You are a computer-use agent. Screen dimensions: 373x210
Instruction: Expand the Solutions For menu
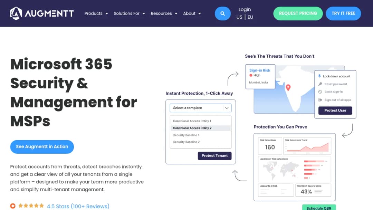pos(129,13)
